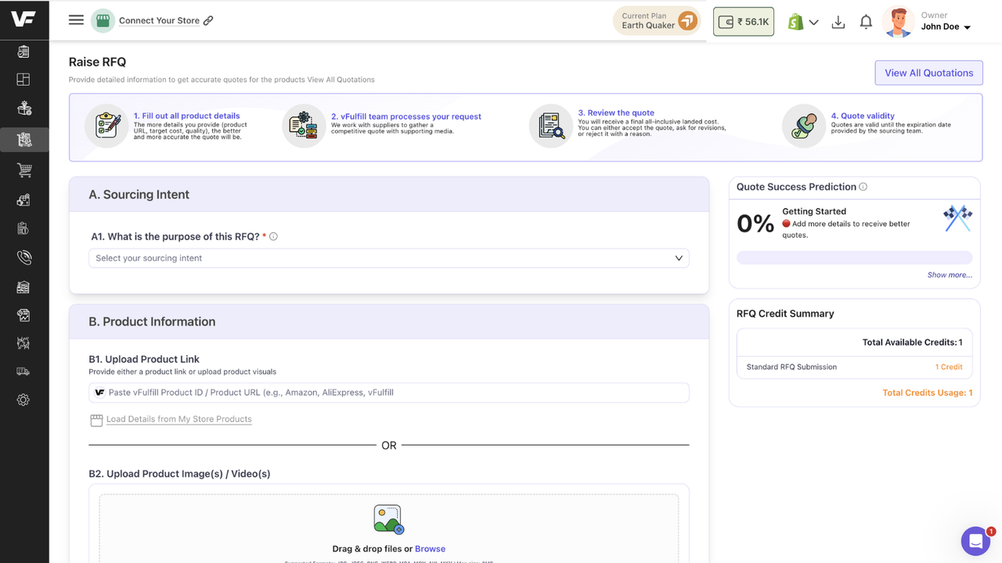Open the dashboard layout grid sidebar icon
This screenshot has height=563, width=1002.
23,80
